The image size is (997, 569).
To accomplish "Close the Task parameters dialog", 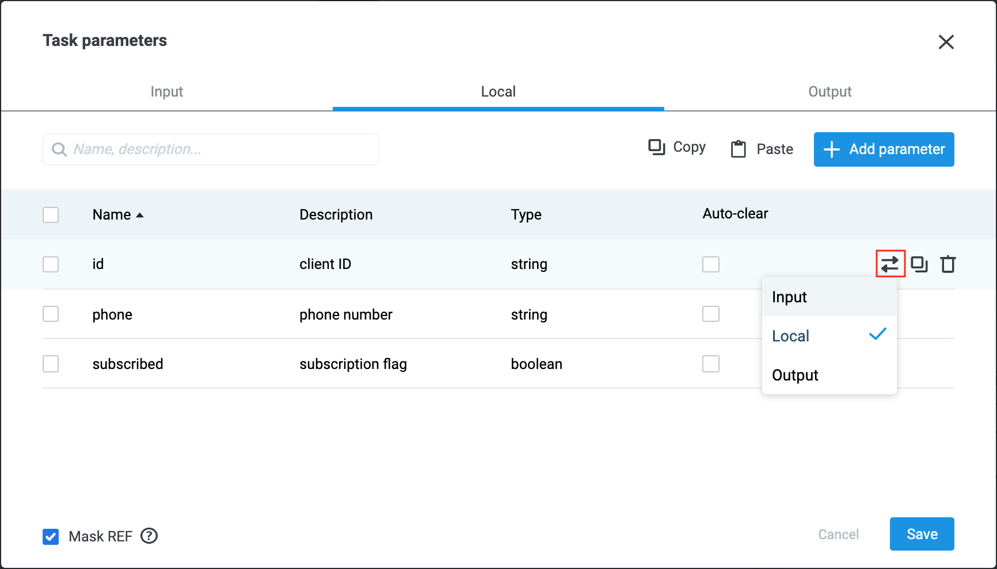I will 946,42.
